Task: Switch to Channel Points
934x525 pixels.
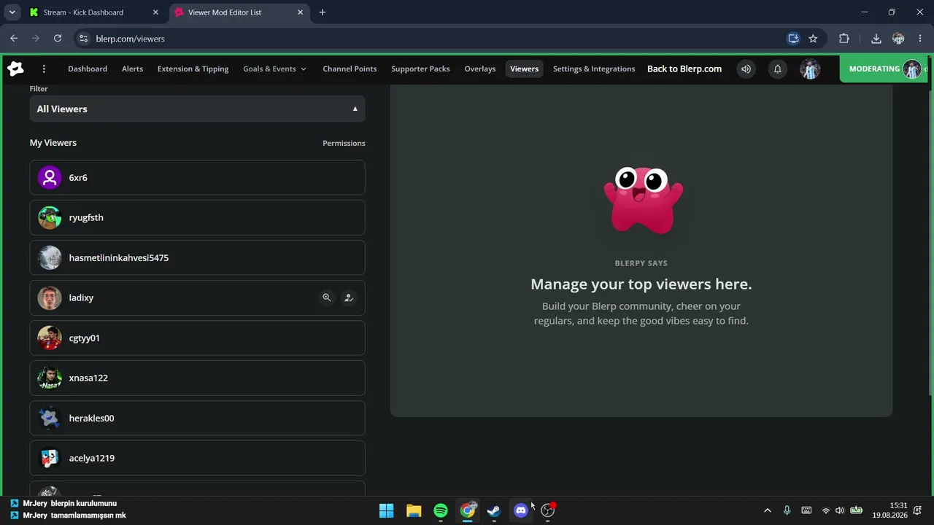Action: click(x=350, y=69)
